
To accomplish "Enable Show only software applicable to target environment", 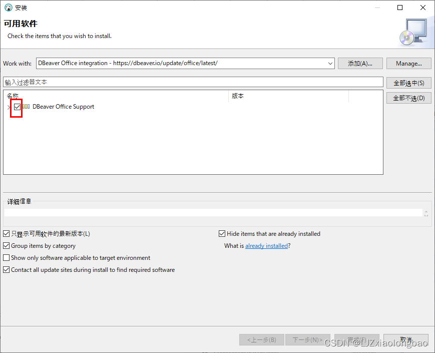I will [7, 257].
